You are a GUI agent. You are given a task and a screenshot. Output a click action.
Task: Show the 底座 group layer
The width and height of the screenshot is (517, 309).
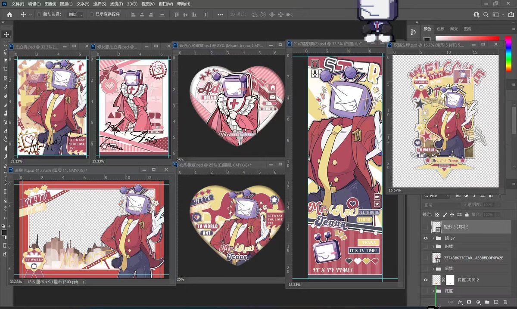tap(426, 291)
